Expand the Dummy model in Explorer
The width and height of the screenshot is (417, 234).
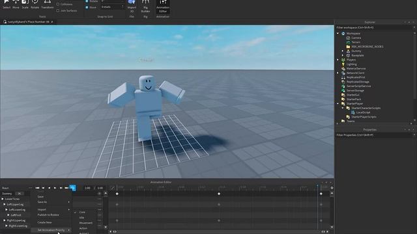click(343, 51)
